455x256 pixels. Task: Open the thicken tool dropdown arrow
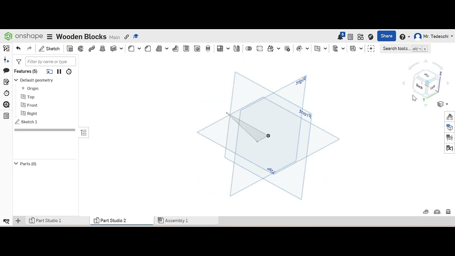point(121,49)
